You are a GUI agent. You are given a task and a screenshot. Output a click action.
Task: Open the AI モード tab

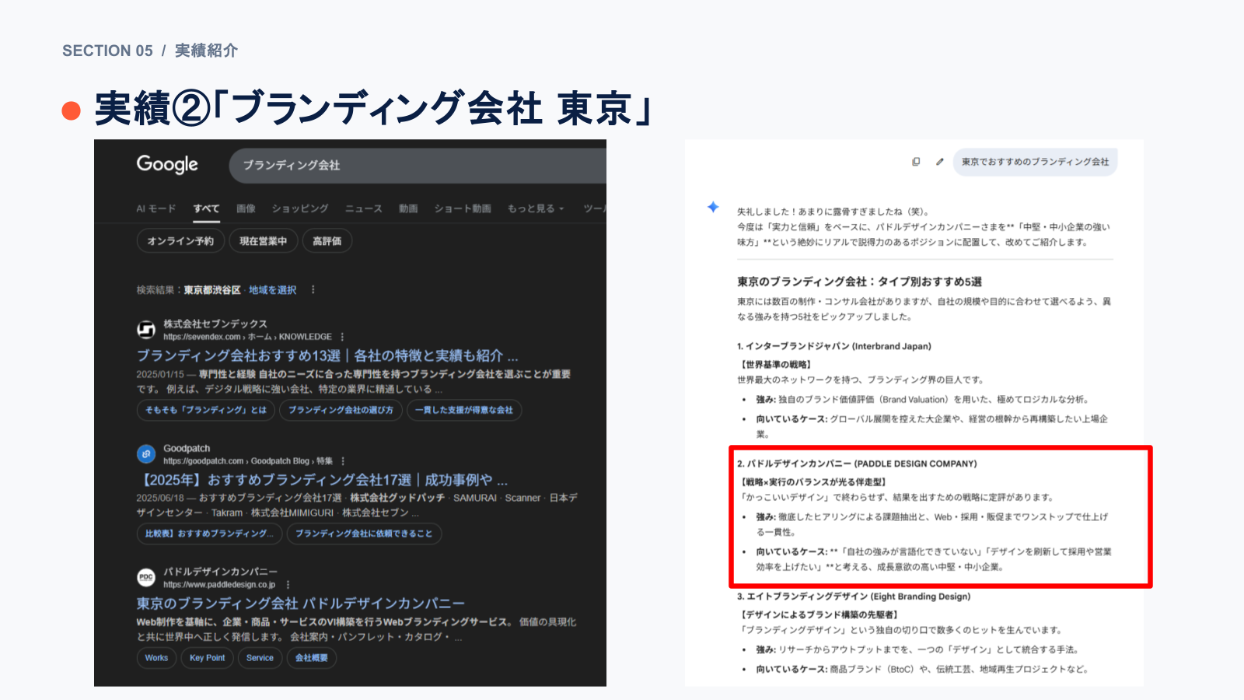(x=156, y=208)
